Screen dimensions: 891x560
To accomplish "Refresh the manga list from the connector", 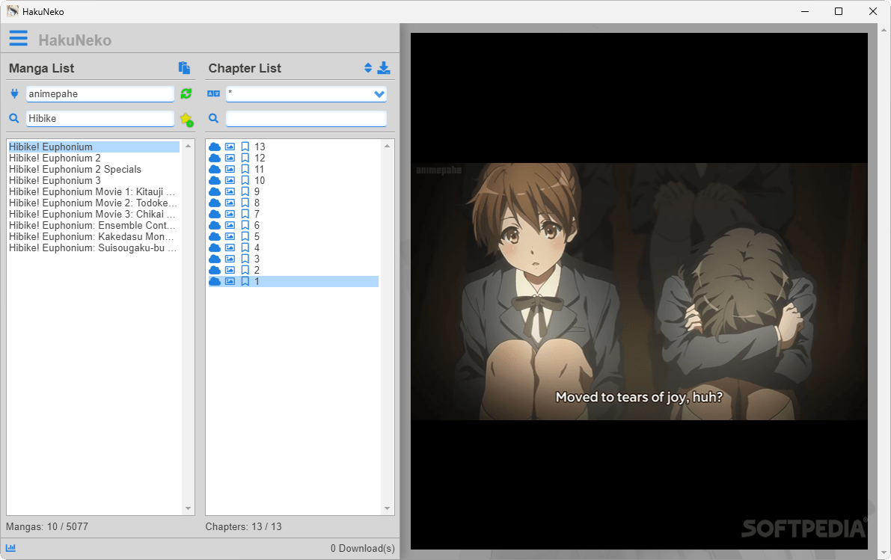I will [x=186, y=93].
